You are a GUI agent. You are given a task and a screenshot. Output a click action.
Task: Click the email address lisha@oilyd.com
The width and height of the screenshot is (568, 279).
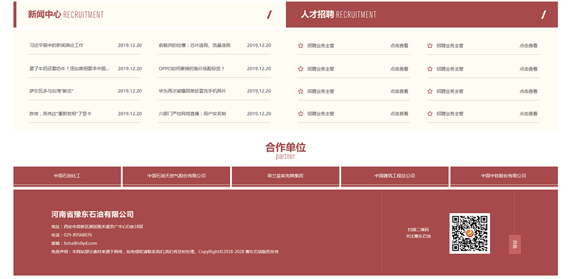[x=80, y=243]
